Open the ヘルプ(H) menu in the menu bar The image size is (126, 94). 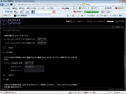click(50, 8)
